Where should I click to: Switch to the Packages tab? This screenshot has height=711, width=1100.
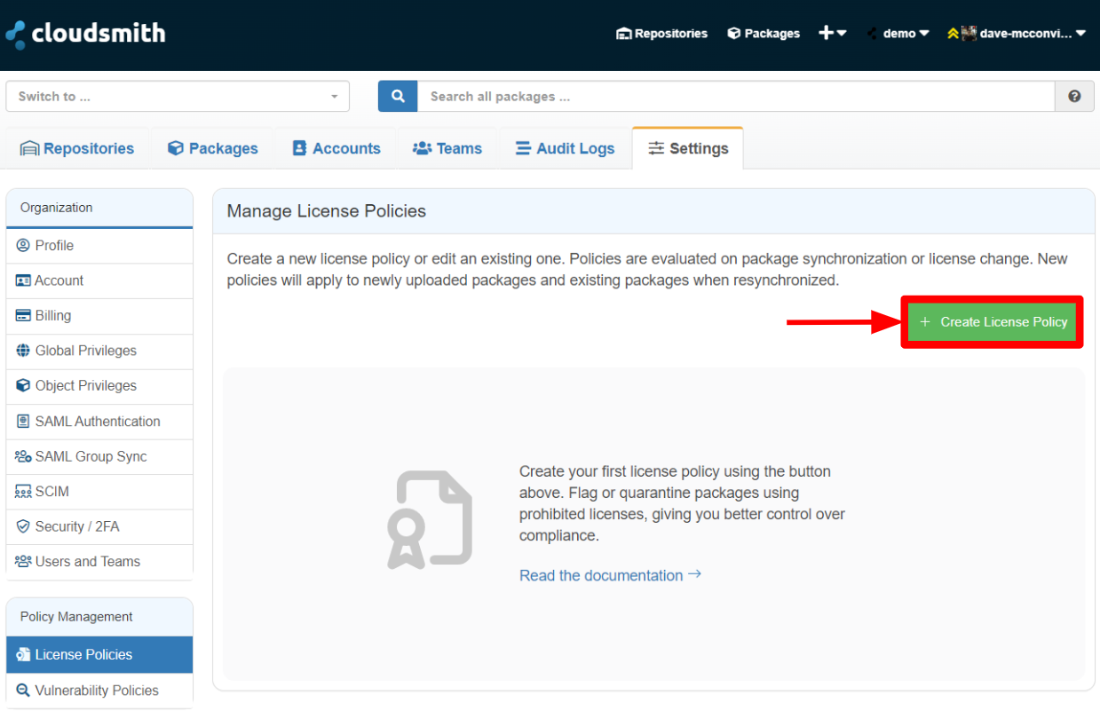click(x=213, y=148)
